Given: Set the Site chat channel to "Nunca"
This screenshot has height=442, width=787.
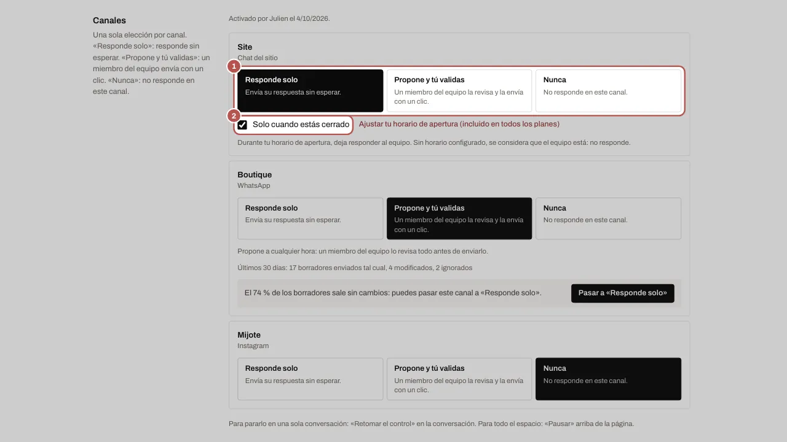Looking at the screenshot, I should (x=608, y=91).
